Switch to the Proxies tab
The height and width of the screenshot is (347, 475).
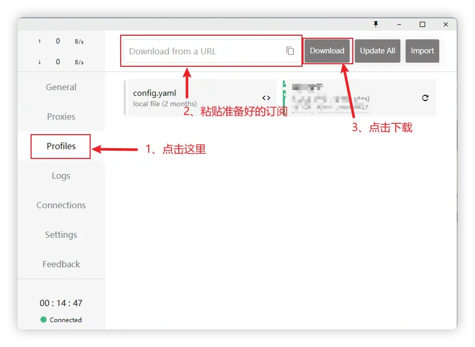61,117
